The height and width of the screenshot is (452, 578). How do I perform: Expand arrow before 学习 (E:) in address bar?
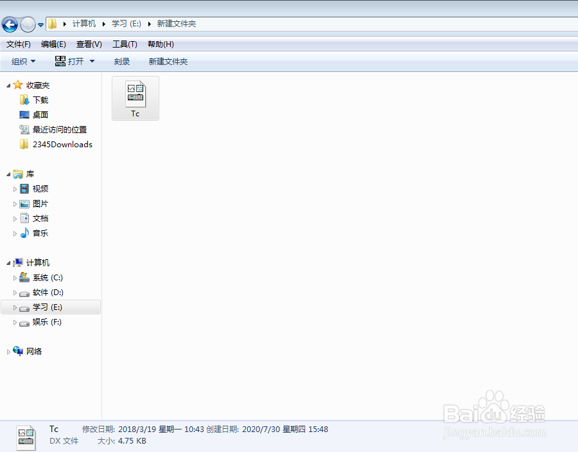(x=104, y=24)
